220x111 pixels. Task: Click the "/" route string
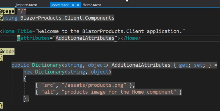(22, 11)
